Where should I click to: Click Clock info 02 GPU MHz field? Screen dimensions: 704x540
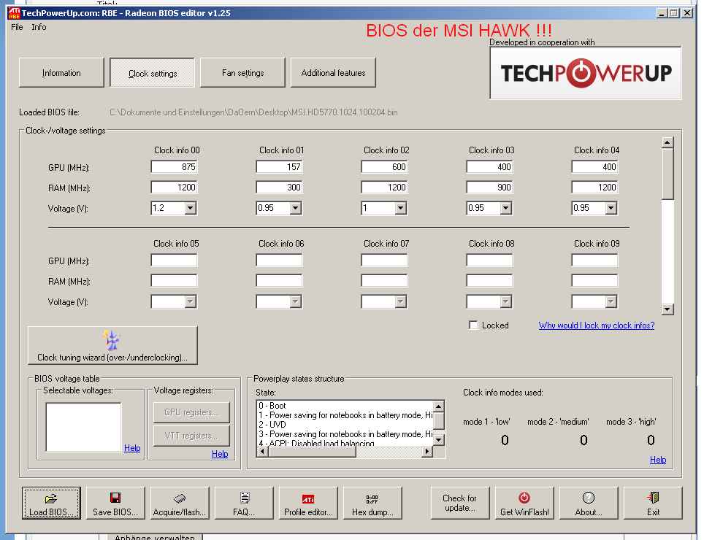(x=384, y=167)
